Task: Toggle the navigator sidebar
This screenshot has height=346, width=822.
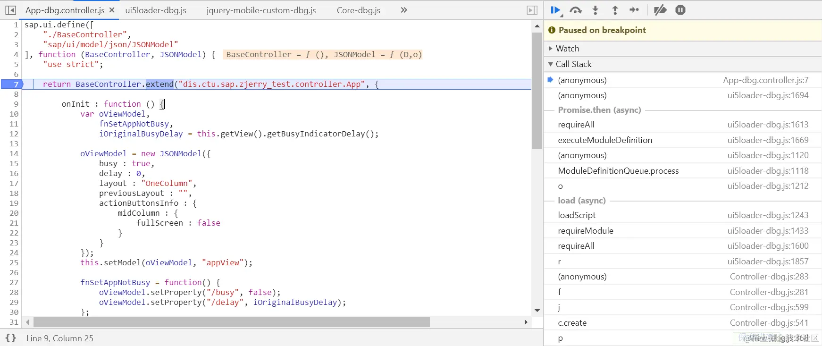Action: click(10, 10)
